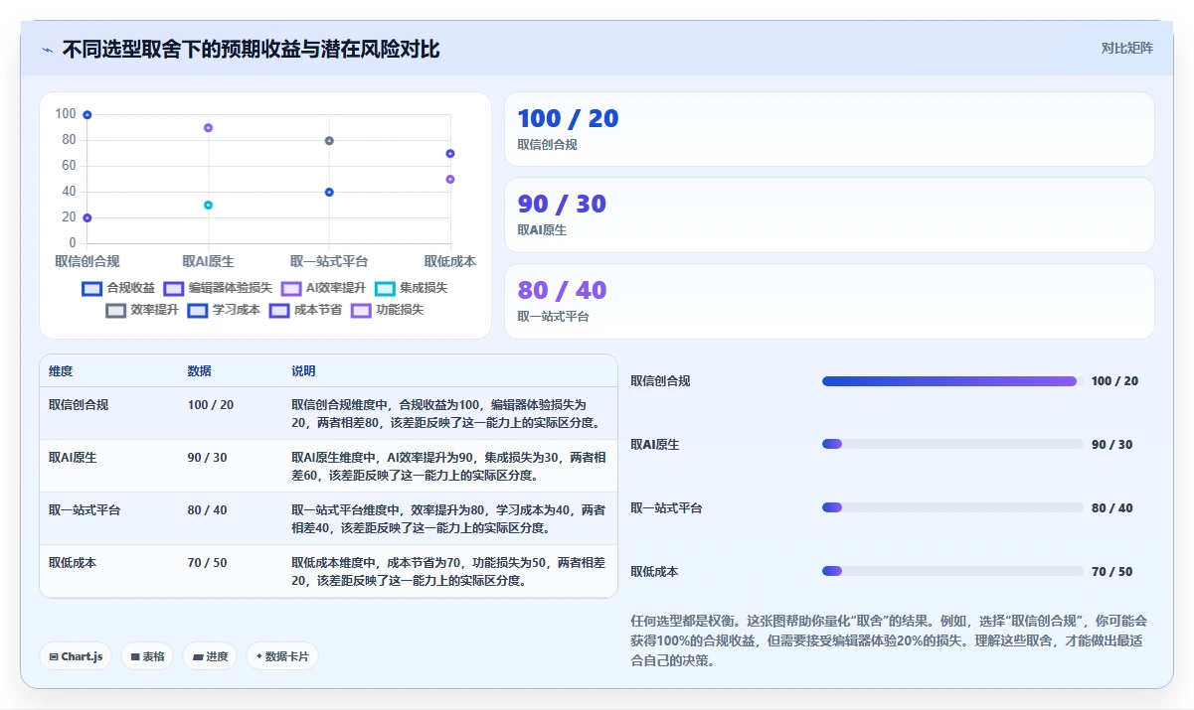Toggle the 成本节省 legend entry

pos(305,310)
